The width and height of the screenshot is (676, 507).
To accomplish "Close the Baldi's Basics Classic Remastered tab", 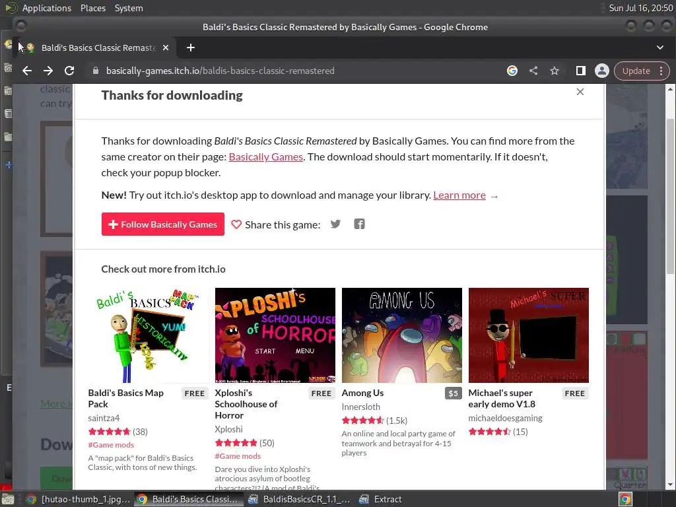I will pos(166,48).
